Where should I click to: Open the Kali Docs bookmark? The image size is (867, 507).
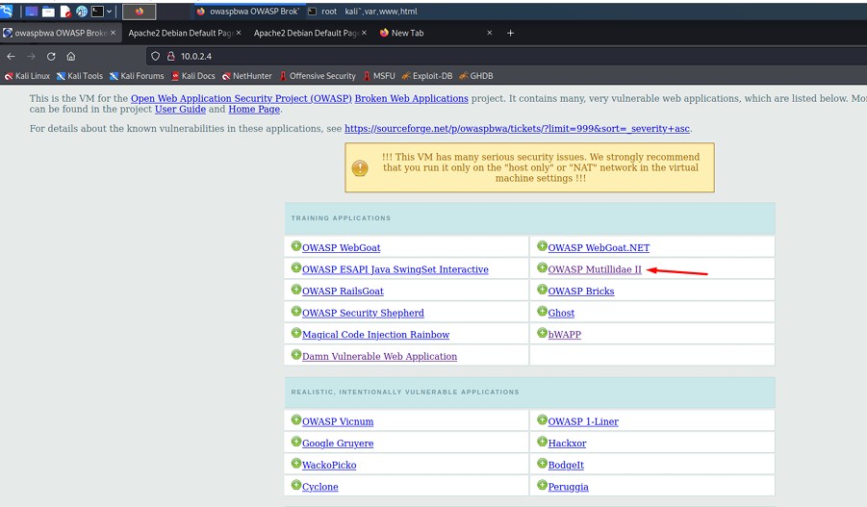point(192,76)
